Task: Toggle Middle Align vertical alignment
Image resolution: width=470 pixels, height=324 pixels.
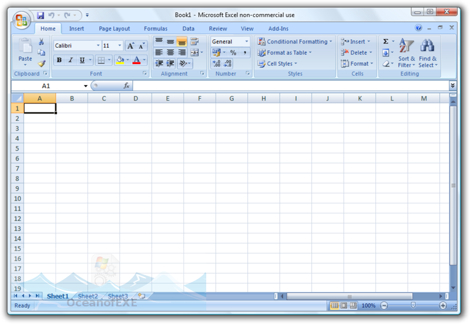Action: click(170, 42)
